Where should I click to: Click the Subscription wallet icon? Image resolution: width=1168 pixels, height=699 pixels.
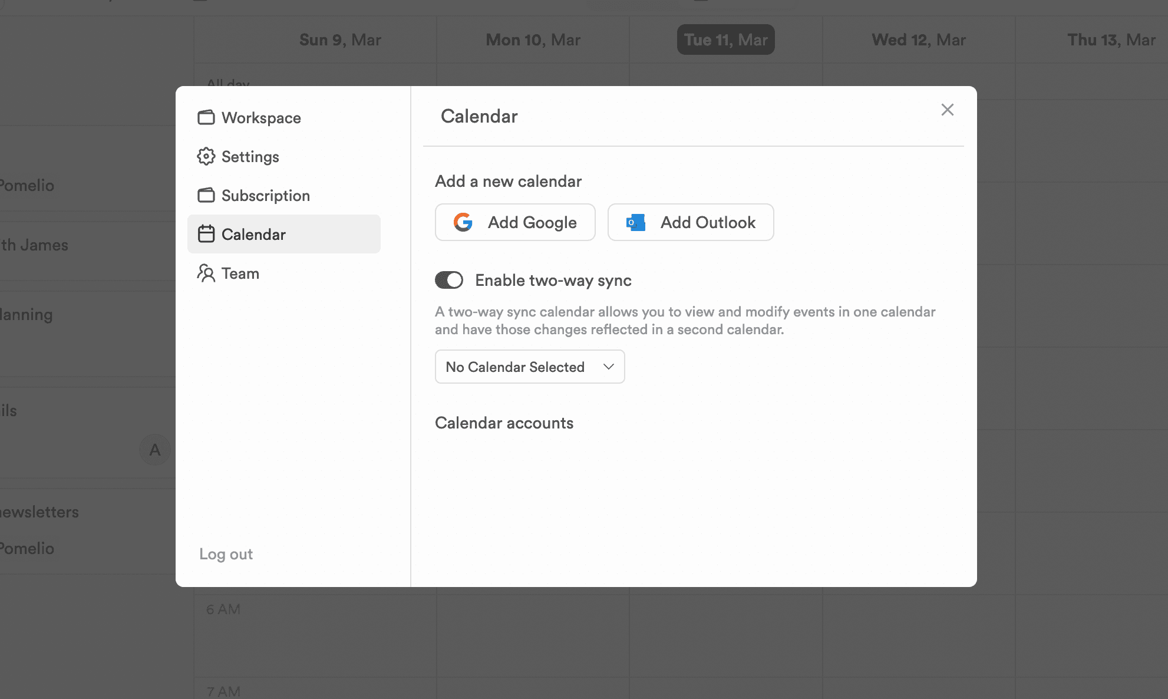(x=206, y=195)
